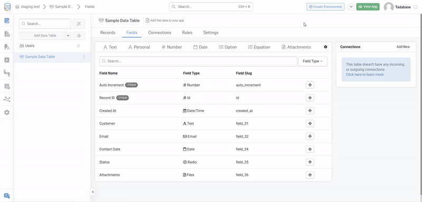The height and width of the screenshot is (202, 422).
Task: Click the 'Click here to learn more' link
Action: [365, 74]
